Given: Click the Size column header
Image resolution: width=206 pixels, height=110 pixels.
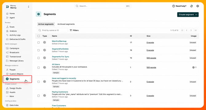Looking at the screenshot, I should click(x=149, y=36).
